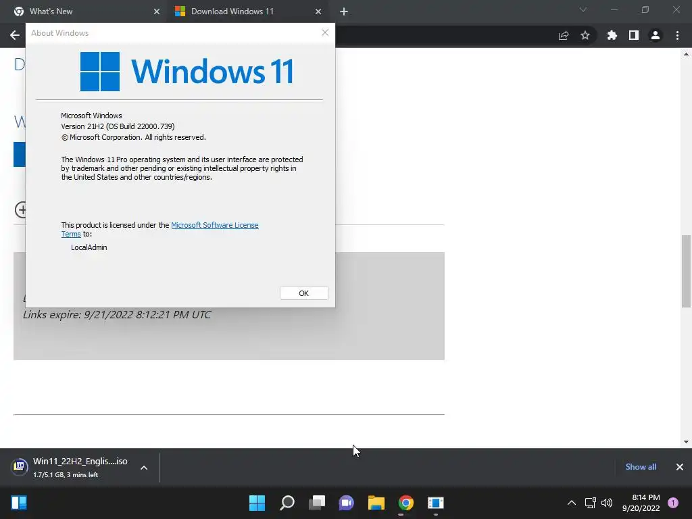Open Chrome three-dot menu
This screenshot has height=519, width=692.
677,35
